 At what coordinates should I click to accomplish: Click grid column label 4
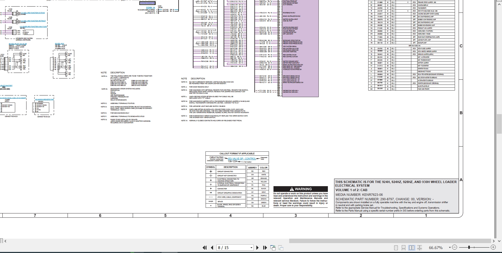pyautogui.click(x=230, y=216)
